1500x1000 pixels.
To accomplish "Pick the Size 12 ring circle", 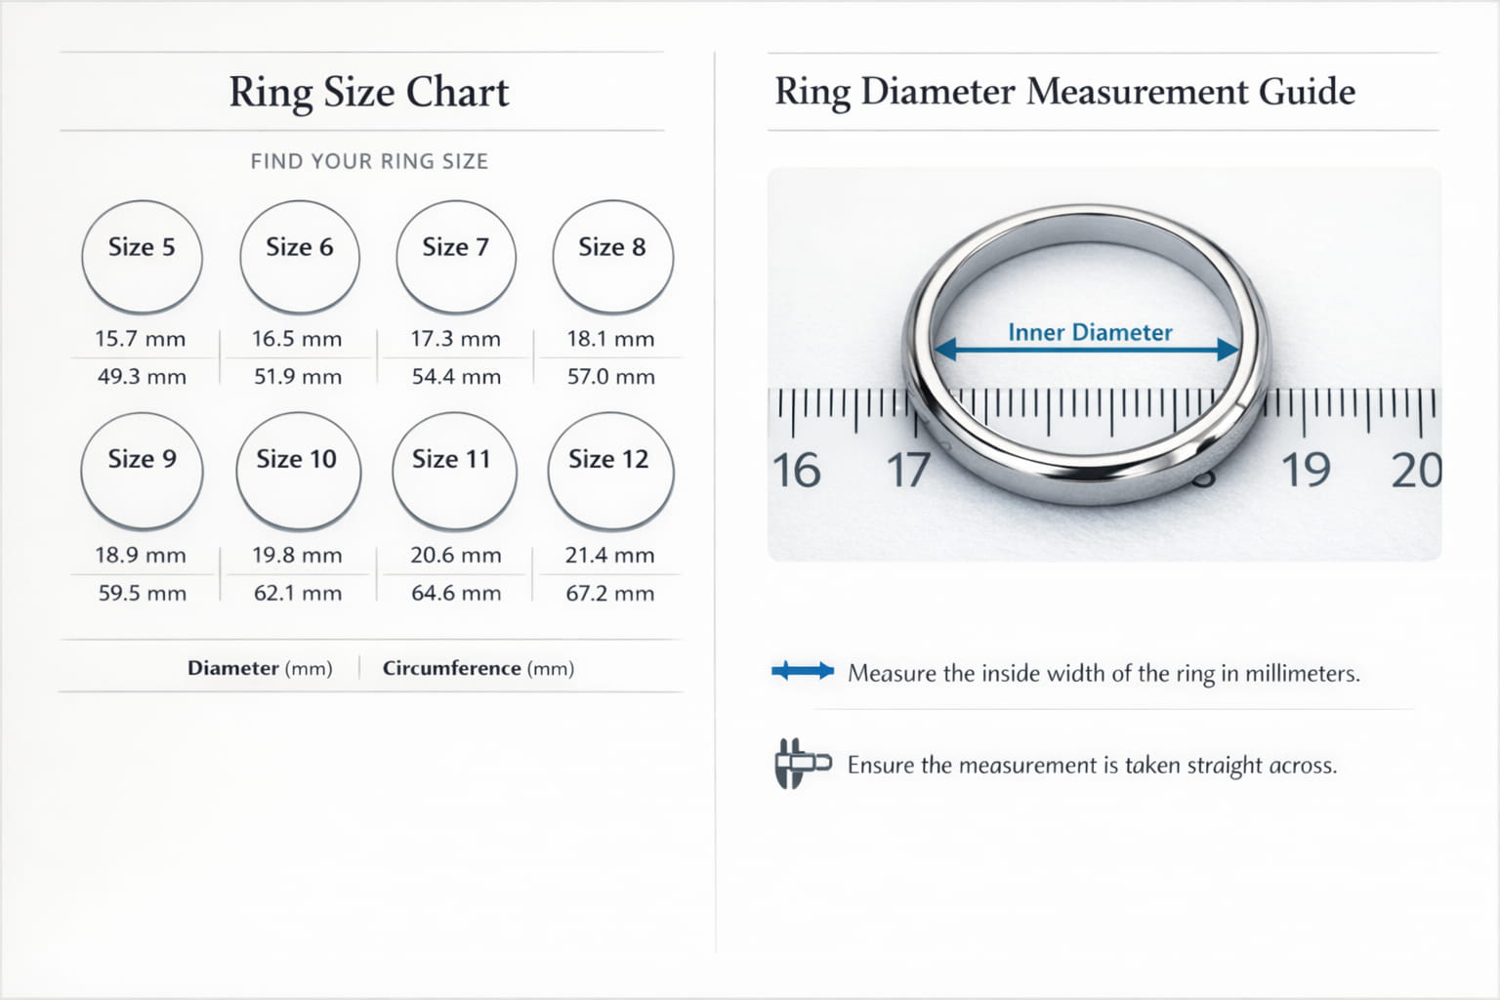I will tap(610, 470).
